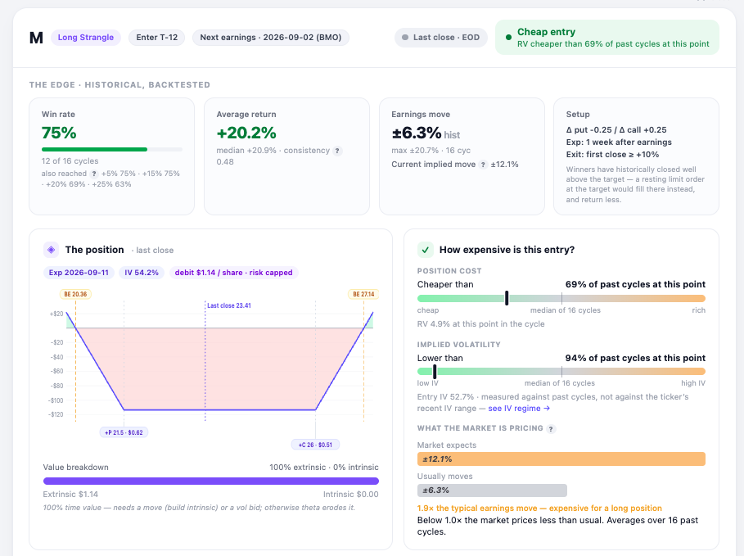The image size is (744, 556).
Task: Click help icon by 'What the market is pricing'
Action: (x=550, y=429)
